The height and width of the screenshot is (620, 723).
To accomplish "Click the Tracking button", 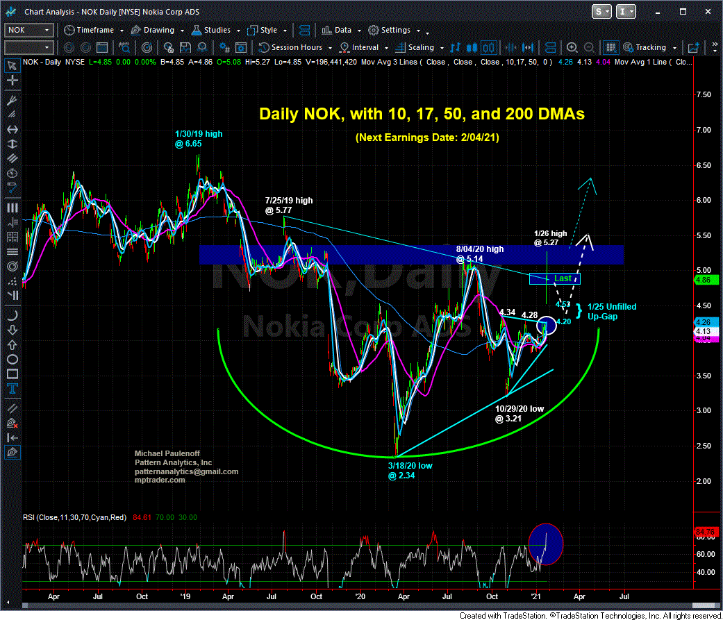I will pyautogui.click(x=645, y=47).
